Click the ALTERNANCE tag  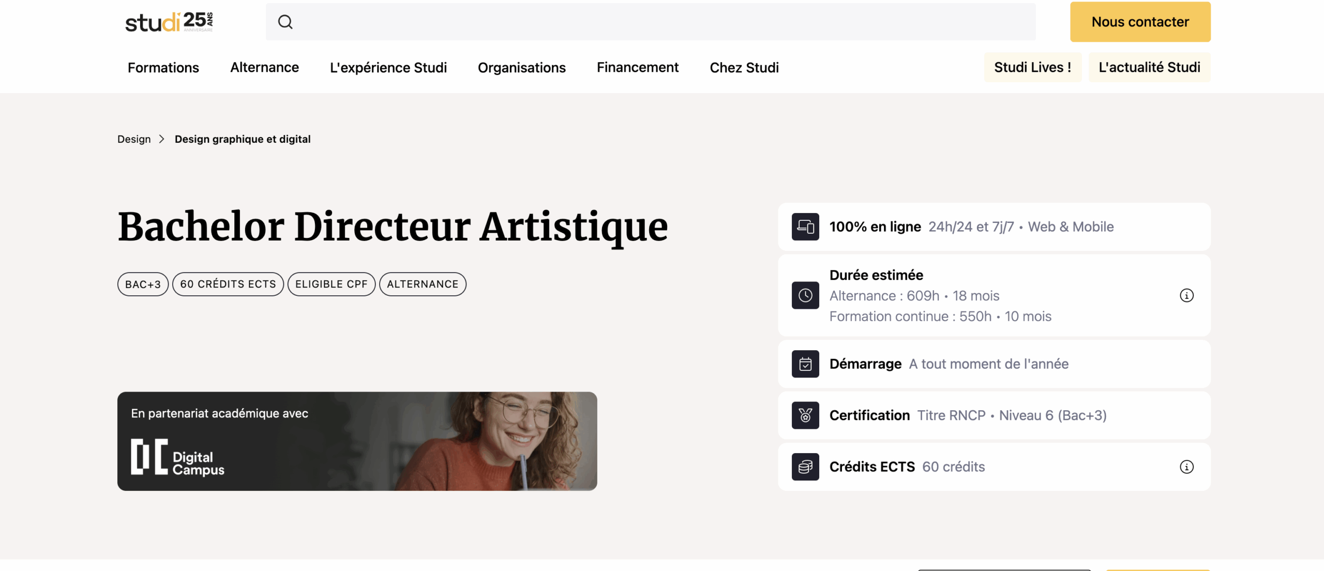[x=423, y=284]
